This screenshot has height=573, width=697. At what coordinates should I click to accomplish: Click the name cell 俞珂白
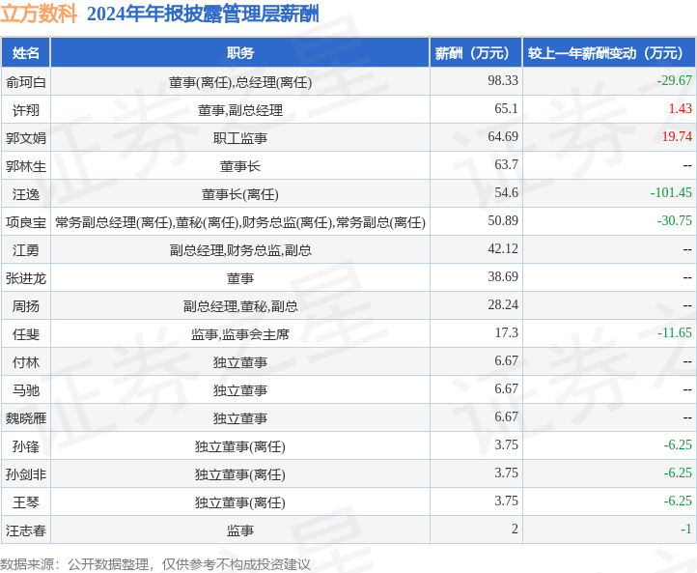(26, 82)
